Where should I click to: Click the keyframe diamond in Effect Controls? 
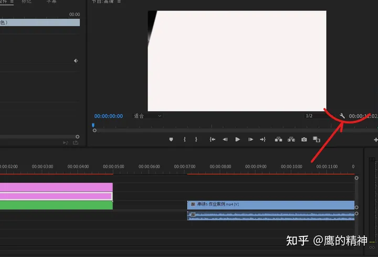point(76,61)
